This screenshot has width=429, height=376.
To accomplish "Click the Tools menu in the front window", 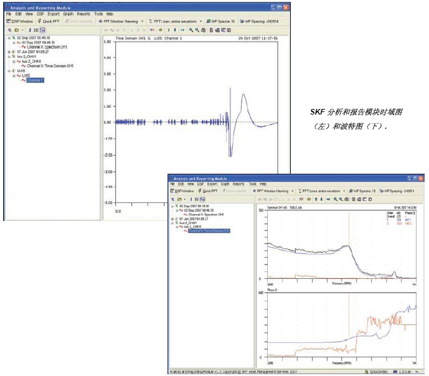I will (x=252, y=184).
